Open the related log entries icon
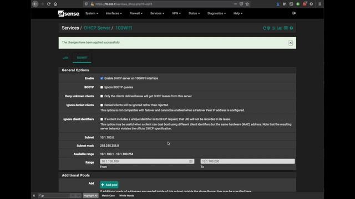This screenshot has width=355, height=199. point(286,28)
